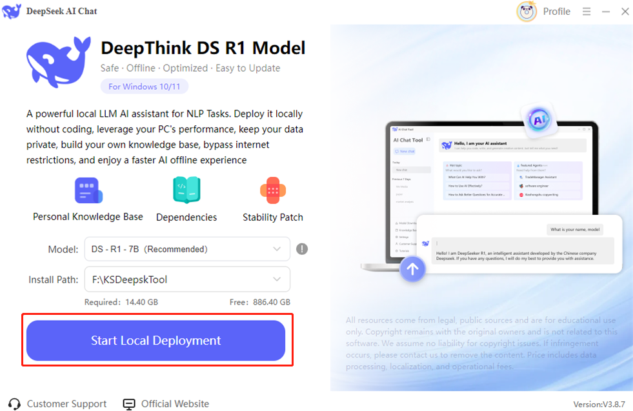
Task: Click the blue upload arrow circle icon
Action: coord(412,269)
